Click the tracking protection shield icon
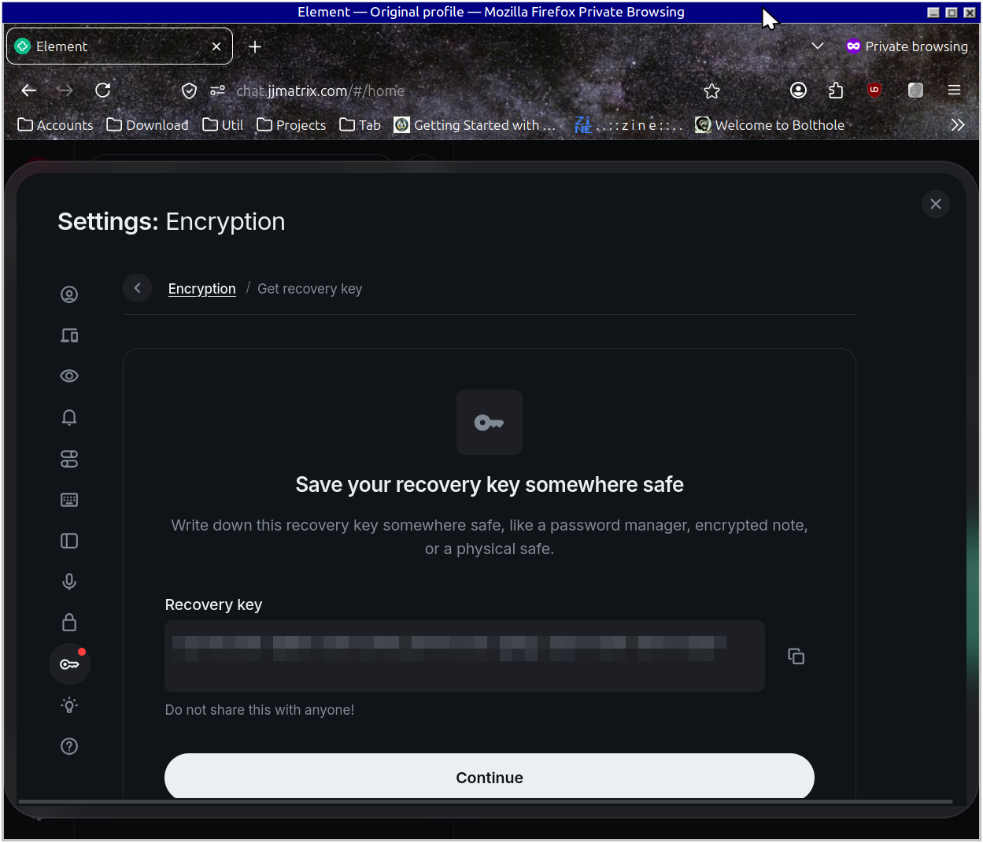 189,91
